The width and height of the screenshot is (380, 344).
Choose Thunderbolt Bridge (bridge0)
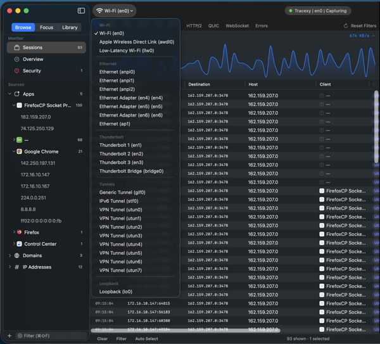136,171
